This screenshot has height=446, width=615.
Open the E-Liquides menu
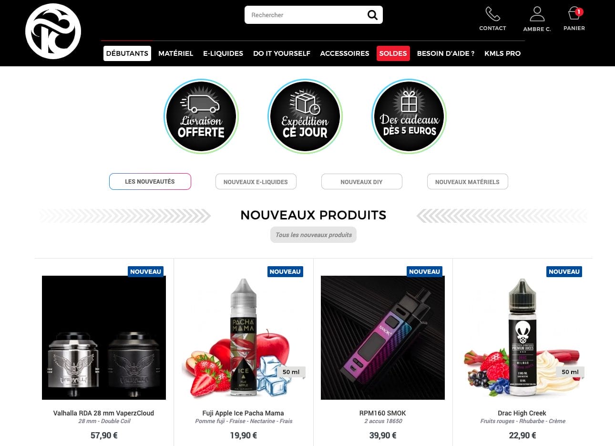pyautogui.click(x=223, y=53)
